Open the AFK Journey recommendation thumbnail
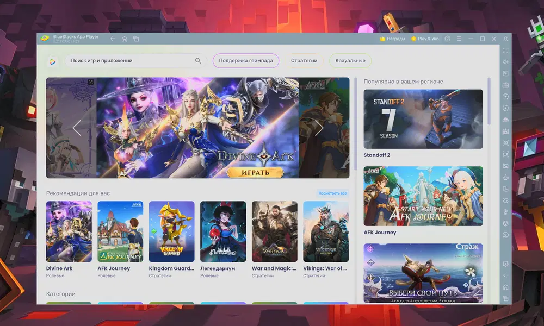Viewport: 544px width, 326px height. point(120,231)
